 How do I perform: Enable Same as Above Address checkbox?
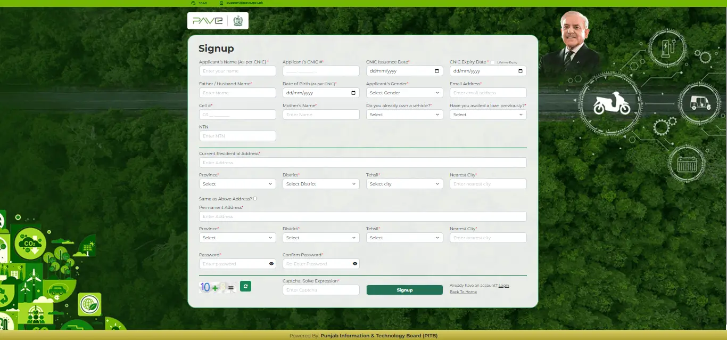[x=254, y=198]
